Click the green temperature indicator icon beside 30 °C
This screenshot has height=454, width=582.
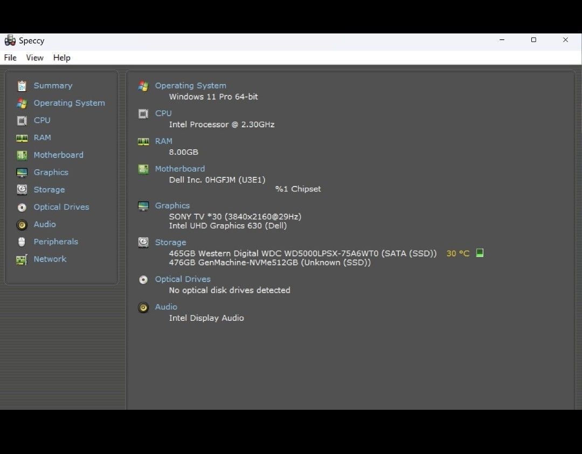pyautogui.click(x=480, y=253)
